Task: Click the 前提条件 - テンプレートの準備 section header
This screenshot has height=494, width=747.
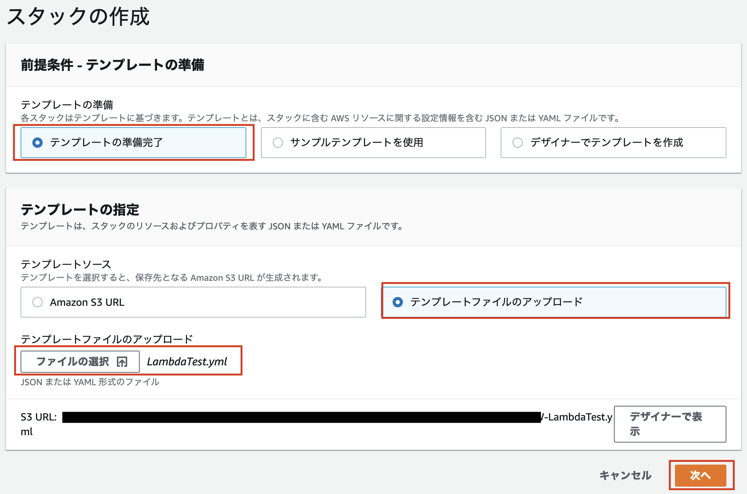Action: point(112,65)
